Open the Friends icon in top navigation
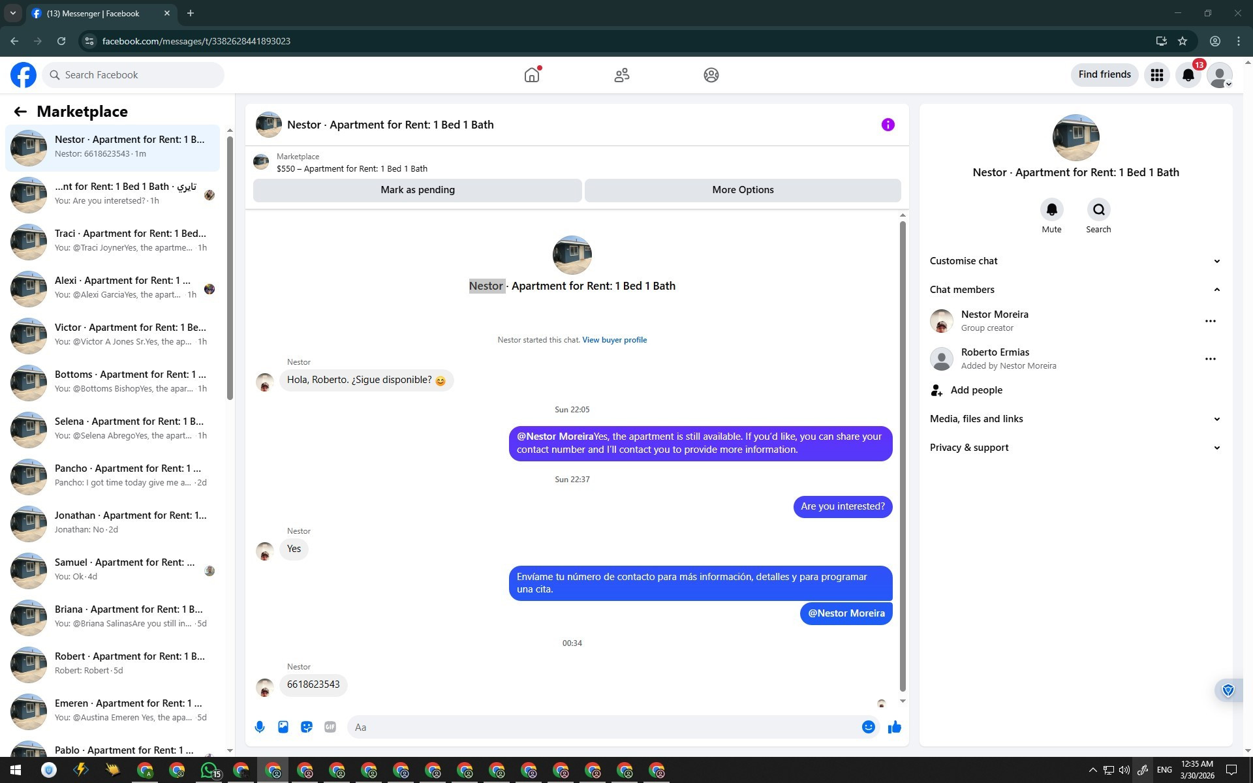 [622, 75]
